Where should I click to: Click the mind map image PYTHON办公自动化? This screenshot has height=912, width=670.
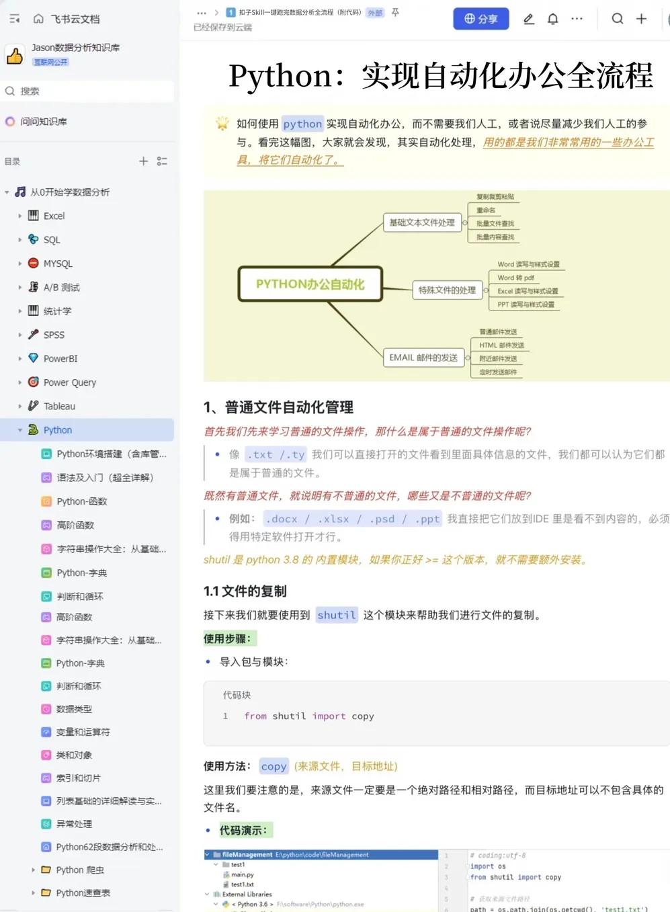[x=437, y=286]
